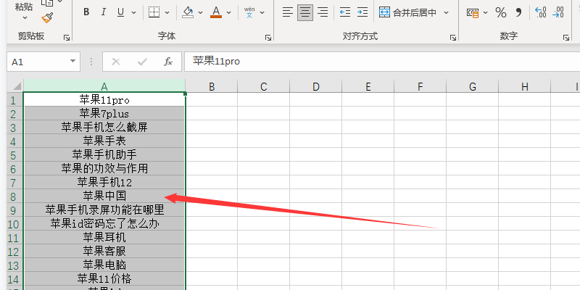
Task: Increase indent of cell contents
Action: pyautogui.click(x=362, y=12)
